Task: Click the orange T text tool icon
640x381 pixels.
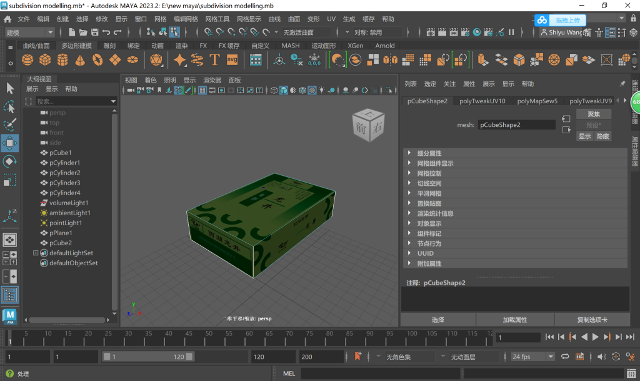Action: [215, 60]
